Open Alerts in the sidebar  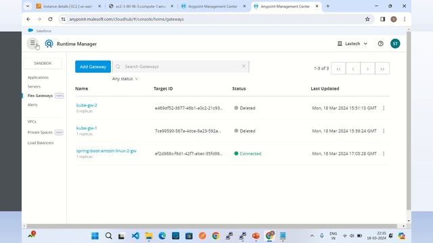pyautogui.click(x=32, y=105)
